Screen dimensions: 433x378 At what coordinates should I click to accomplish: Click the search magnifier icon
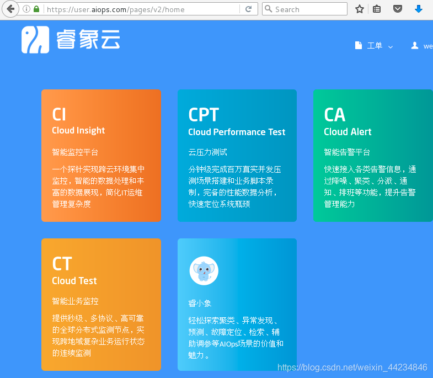(268, 9)
